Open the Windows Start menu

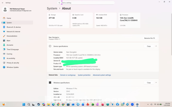tap(24, 104)
